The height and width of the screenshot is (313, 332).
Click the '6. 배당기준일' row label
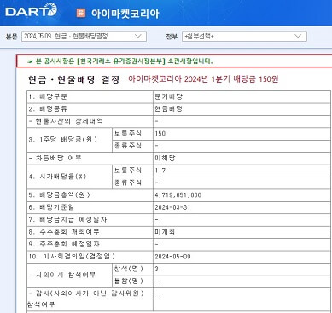point(51,207)
